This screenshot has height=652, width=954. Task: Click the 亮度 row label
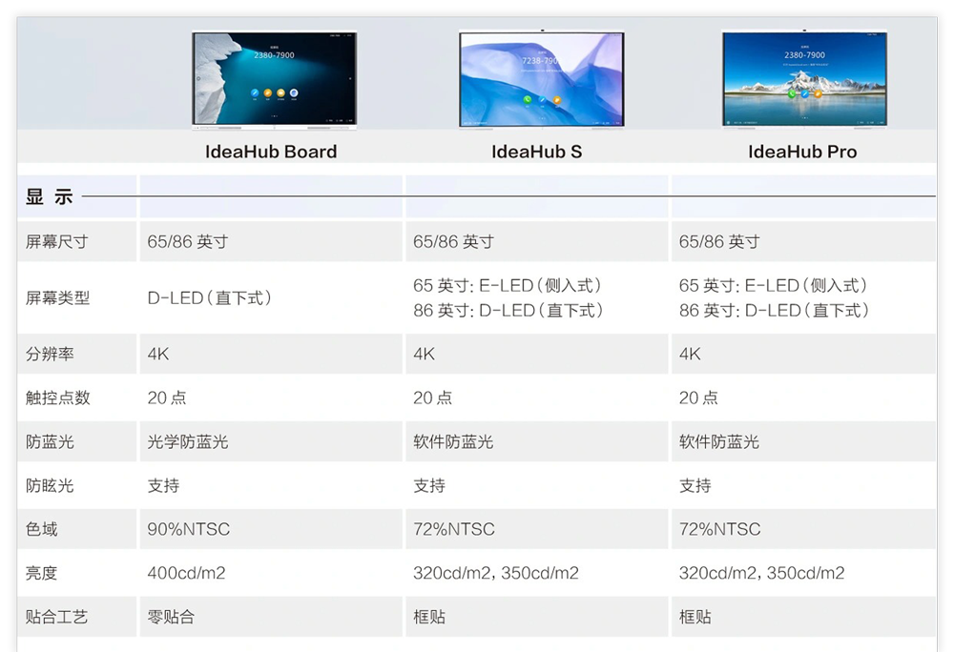[x=41, y=573]
